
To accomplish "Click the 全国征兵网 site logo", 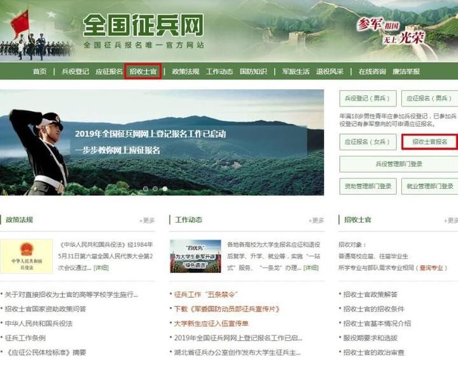I will pyautogui.click(x=143, y=25).
